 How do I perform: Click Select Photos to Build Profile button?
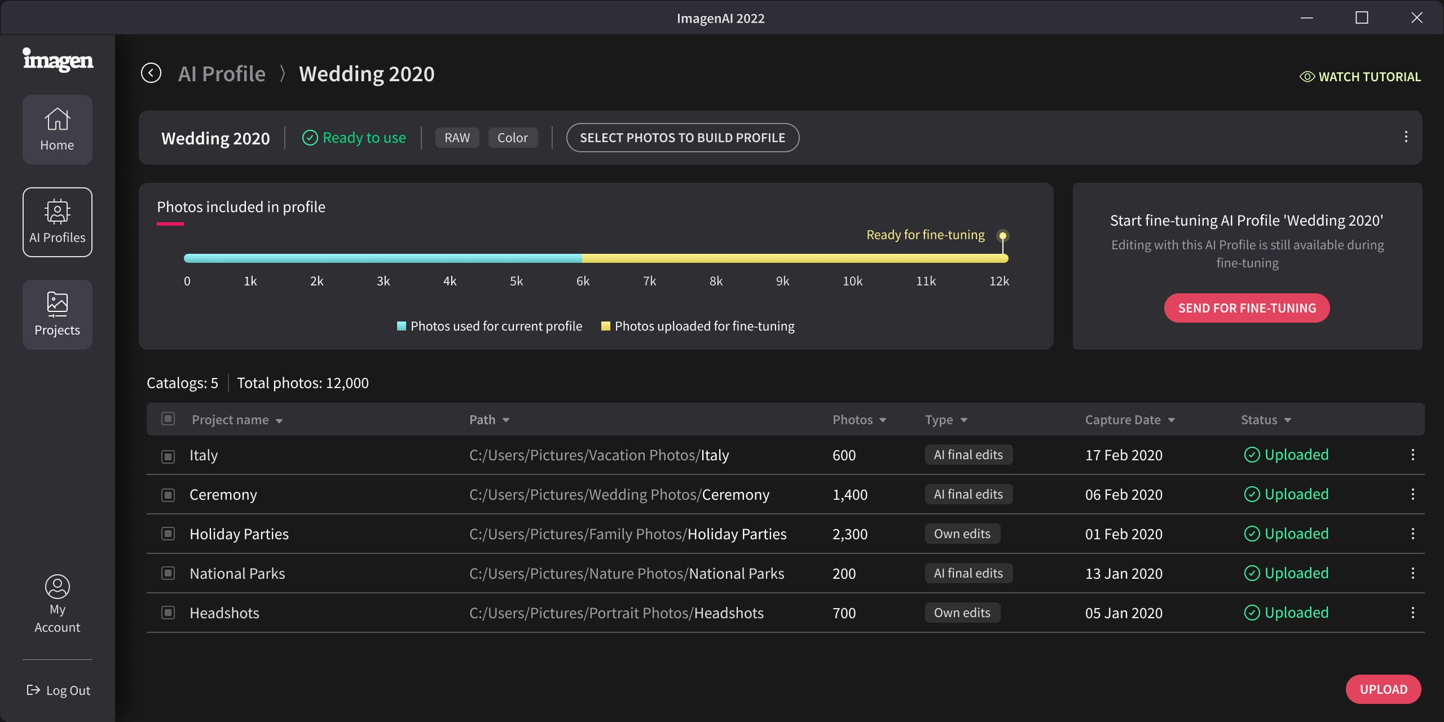[683, 138]
